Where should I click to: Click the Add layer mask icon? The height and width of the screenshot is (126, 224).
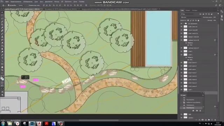click(x=203, y=120)
